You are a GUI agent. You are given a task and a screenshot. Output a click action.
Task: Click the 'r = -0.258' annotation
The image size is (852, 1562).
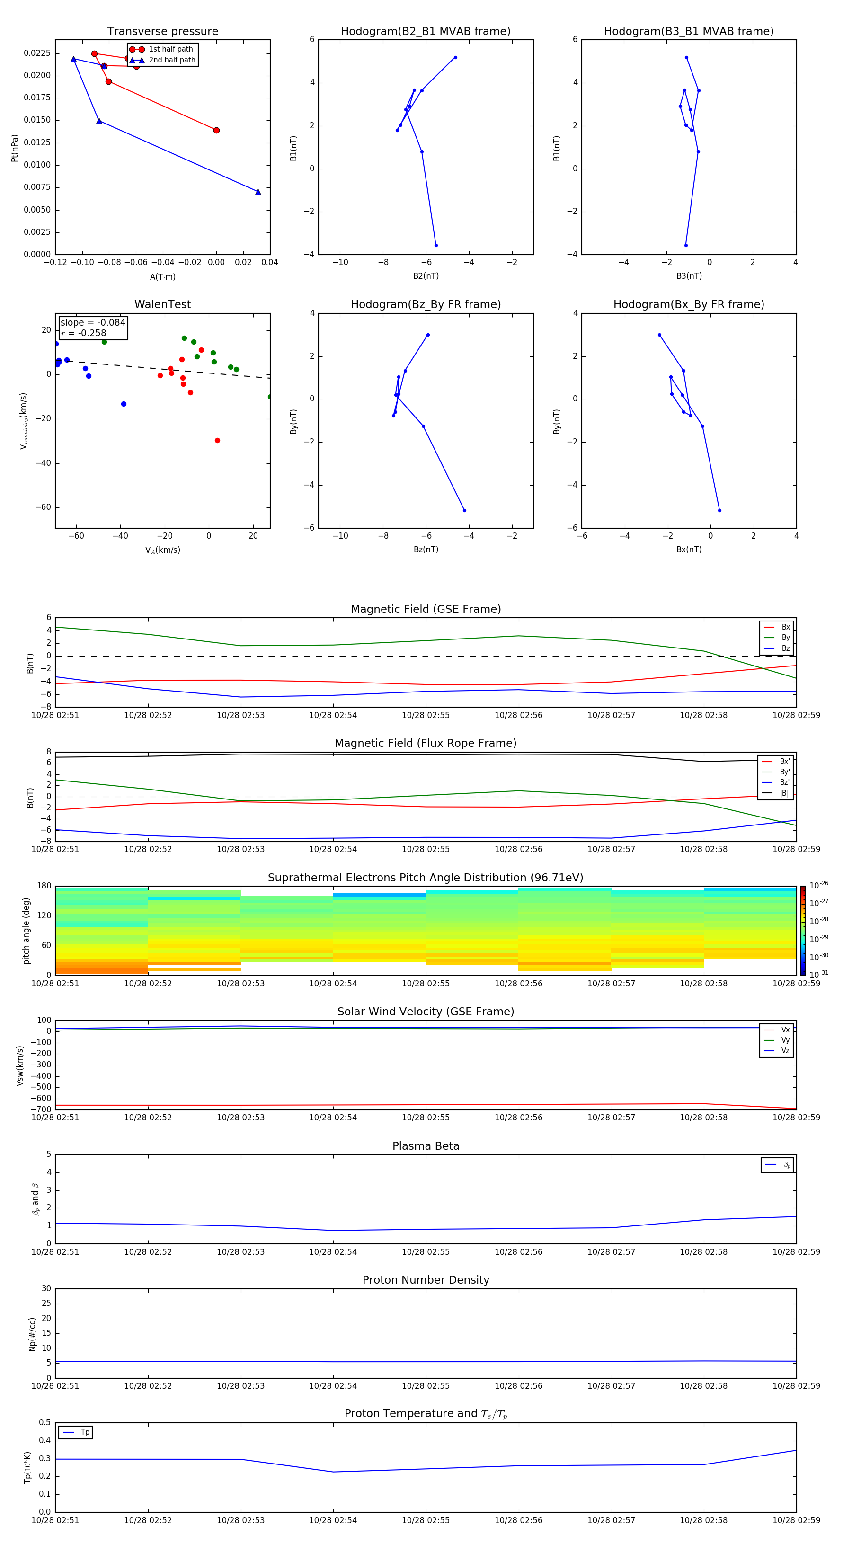(x=84, y=333)
